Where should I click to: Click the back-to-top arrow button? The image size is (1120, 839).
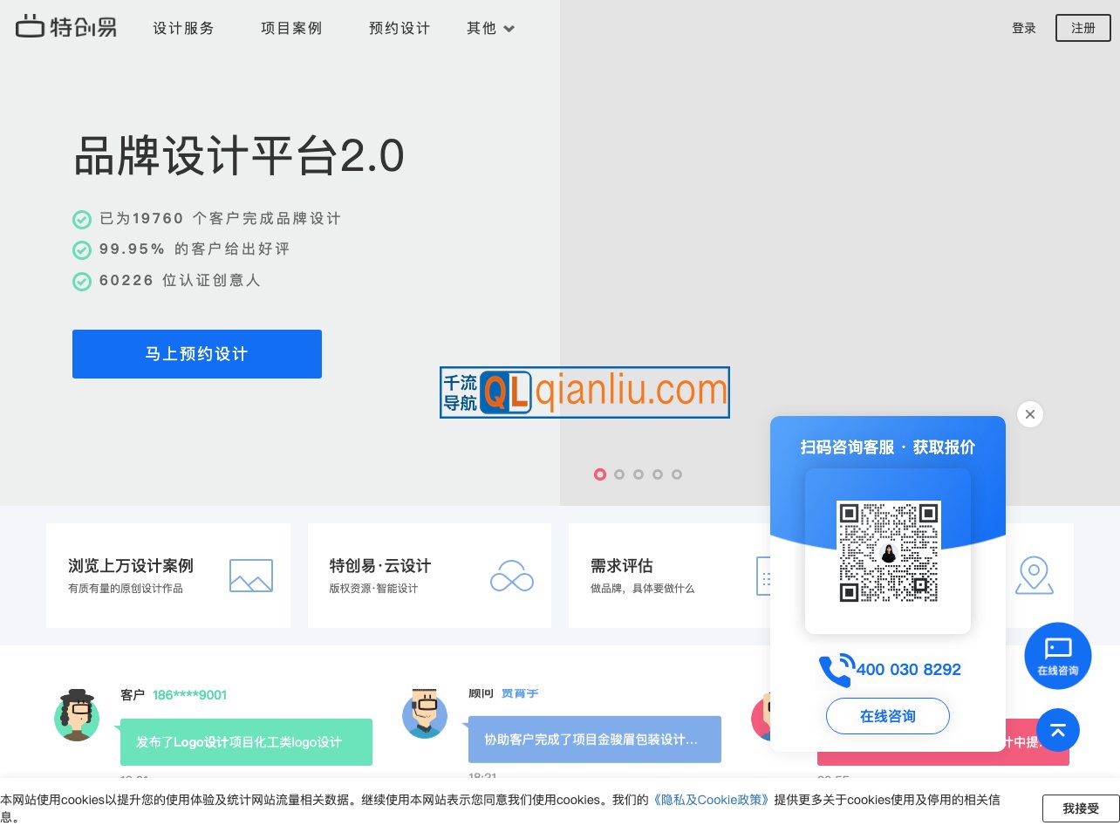1058,730
